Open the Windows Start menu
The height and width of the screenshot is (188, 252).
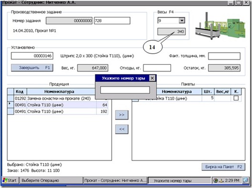tap(10, 180)
